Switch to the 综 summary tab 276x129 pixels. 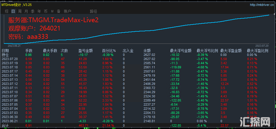7,12
